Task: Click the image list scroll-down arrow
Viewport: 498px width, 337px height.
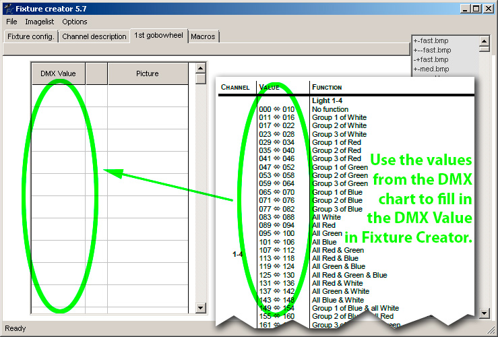Action: [484, 313]
